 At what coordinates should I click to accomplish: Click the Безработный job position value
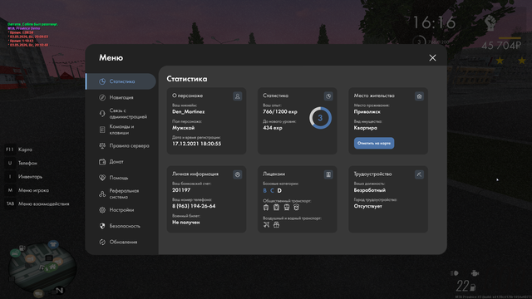pos(370,190)
